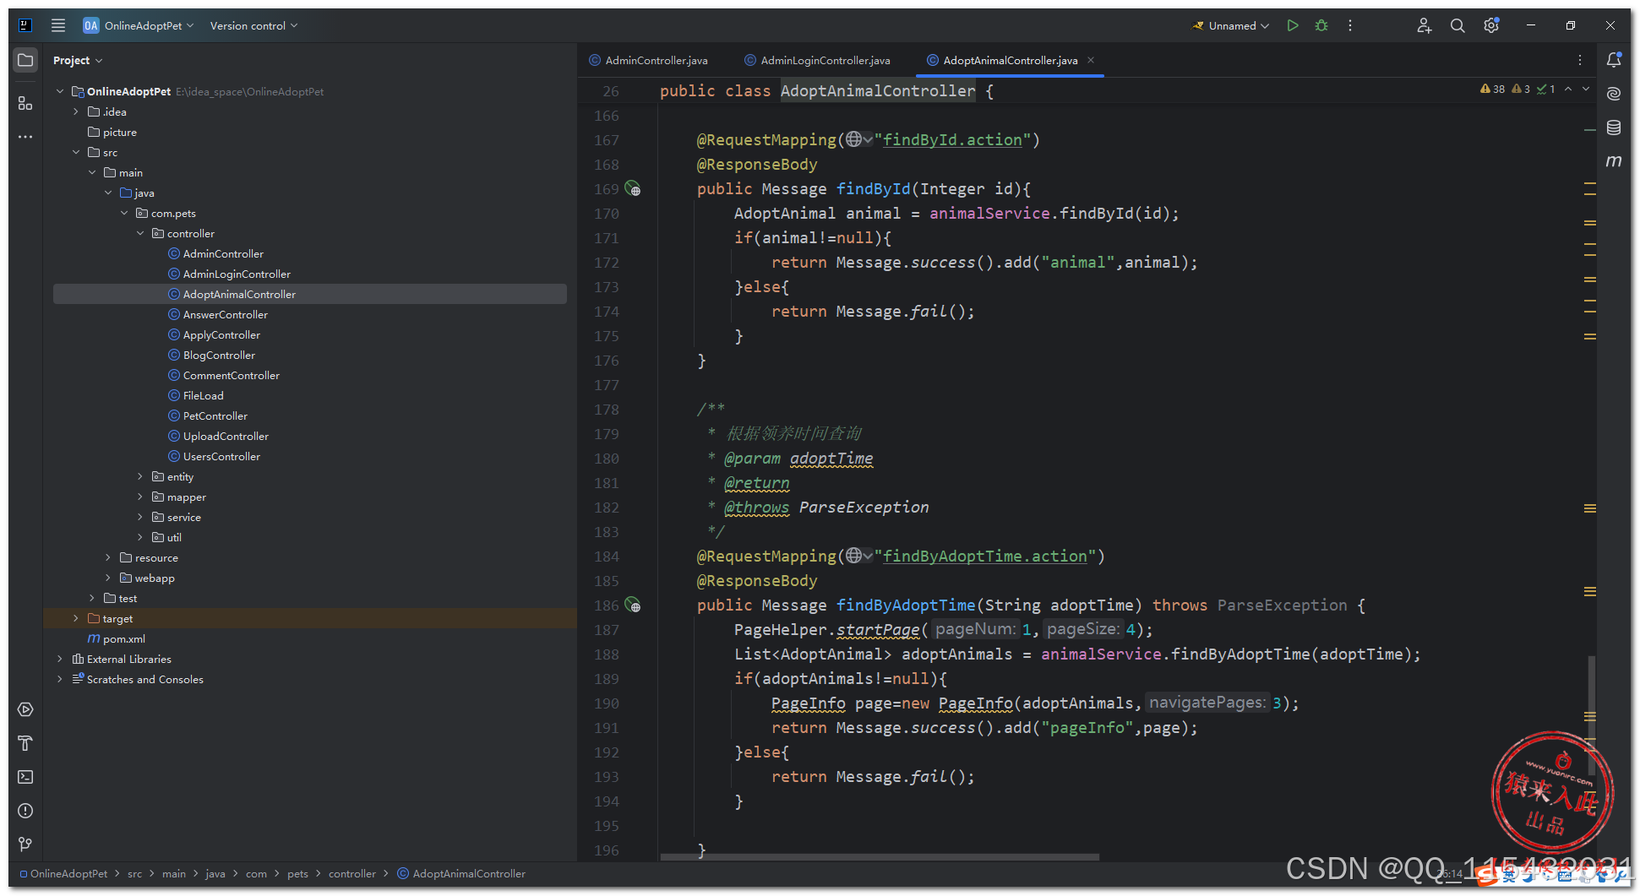Open the Terminal tool window

25,777
